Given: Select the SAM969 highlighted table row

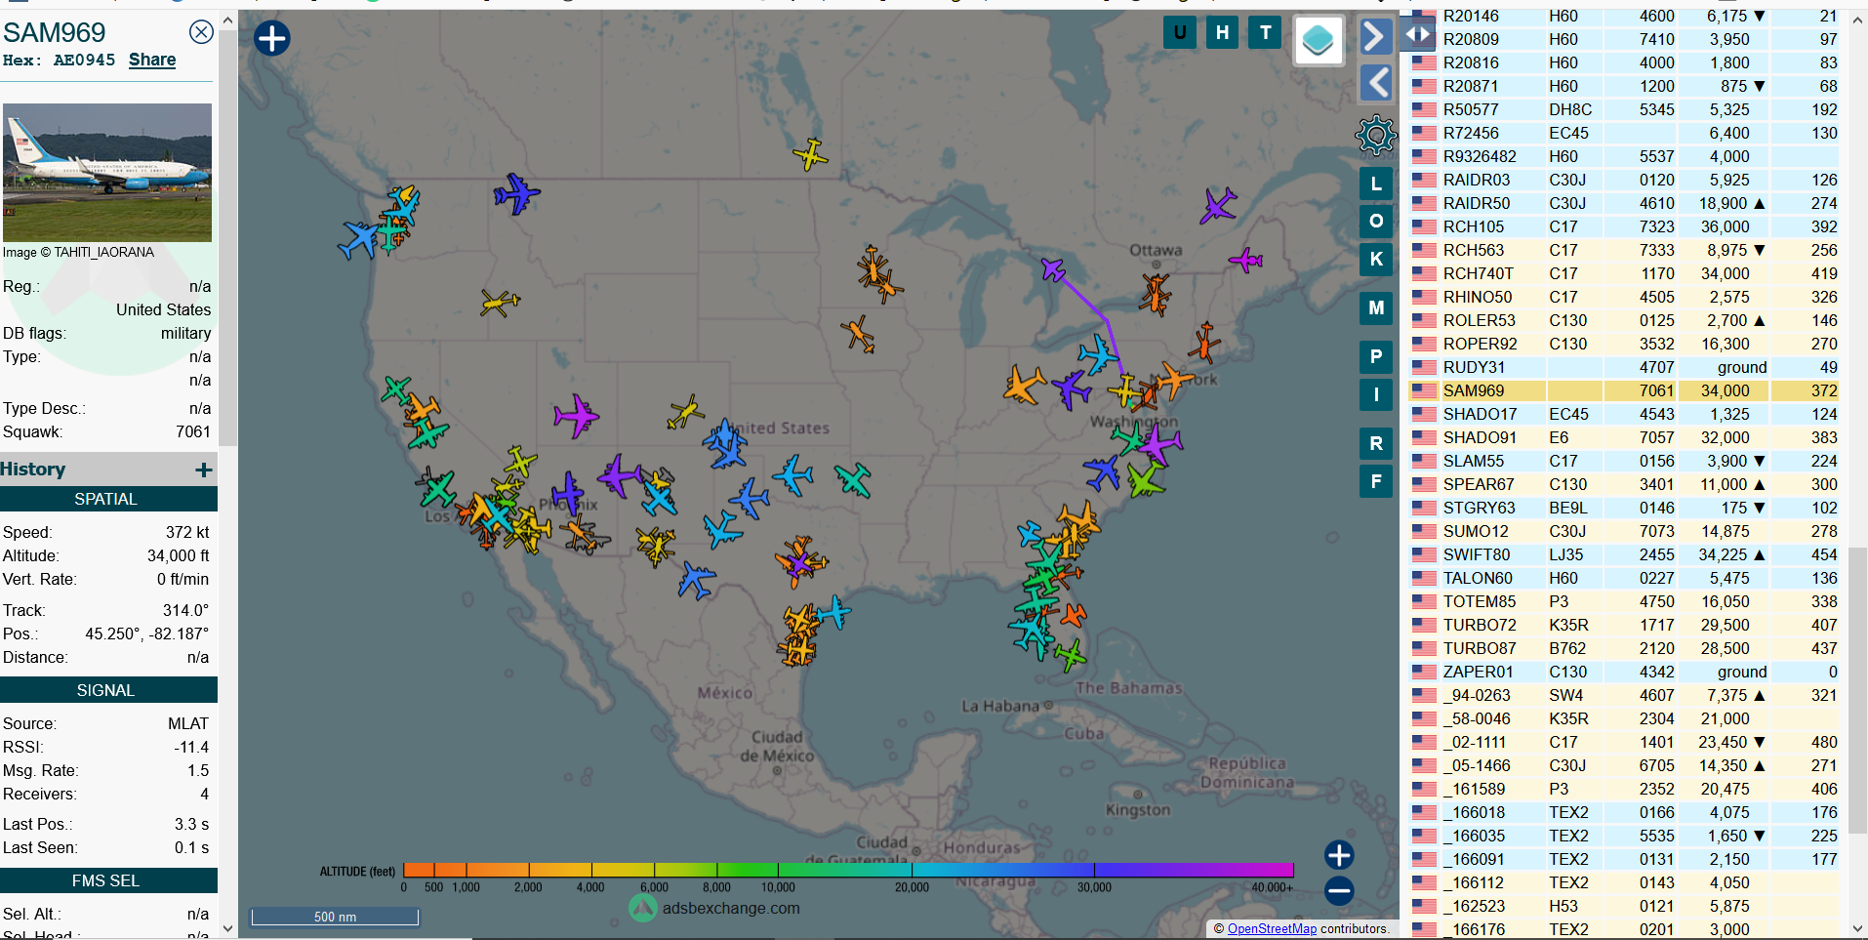Looking at the screenshot, I should [x=1624, y=390].
